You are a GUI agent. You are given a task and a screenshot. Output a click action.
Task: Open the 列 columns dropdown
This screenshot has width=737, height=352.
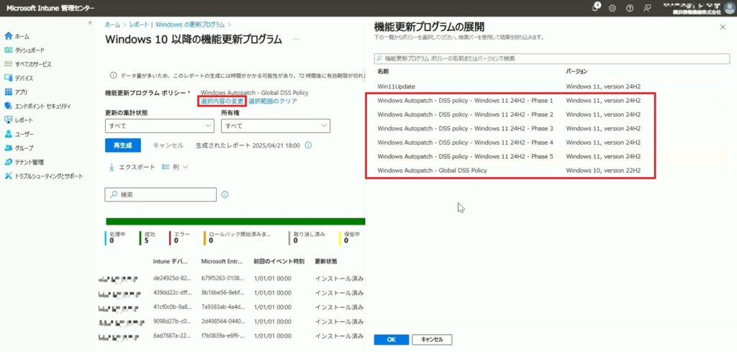(x=175, y=167)
